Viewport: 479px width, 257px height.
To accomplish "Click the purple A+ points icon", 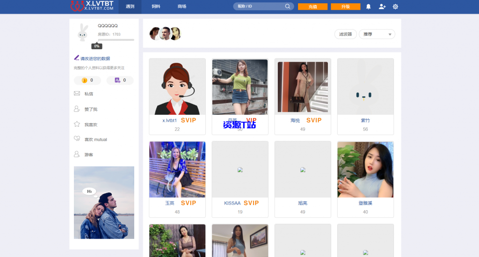I will point(117,81).
